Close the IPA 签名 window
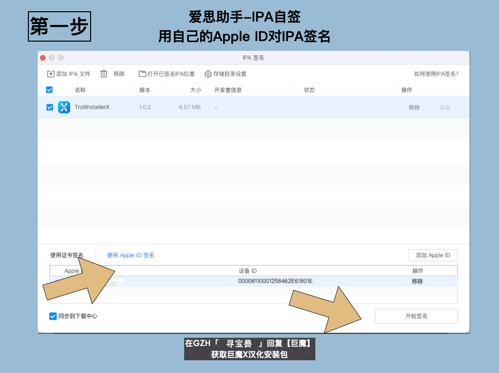This screenshot has height=373, width=499. tap(43, 58)
